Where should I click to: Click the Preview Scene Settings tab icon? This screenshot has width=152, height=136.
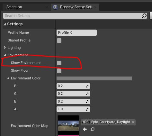pos(55,7)
